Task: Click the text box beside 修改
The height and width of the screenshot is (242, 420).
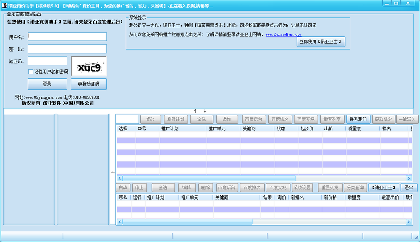Action: tap(127, 119)
